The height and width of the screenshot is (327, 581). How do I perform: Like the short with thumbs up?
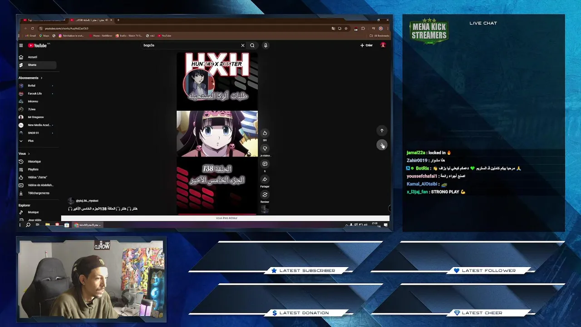click(265, 133)
